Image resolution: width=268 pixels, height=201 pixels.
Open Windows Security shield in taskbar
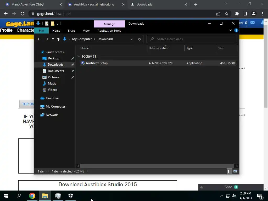click(x=71, y=196)
